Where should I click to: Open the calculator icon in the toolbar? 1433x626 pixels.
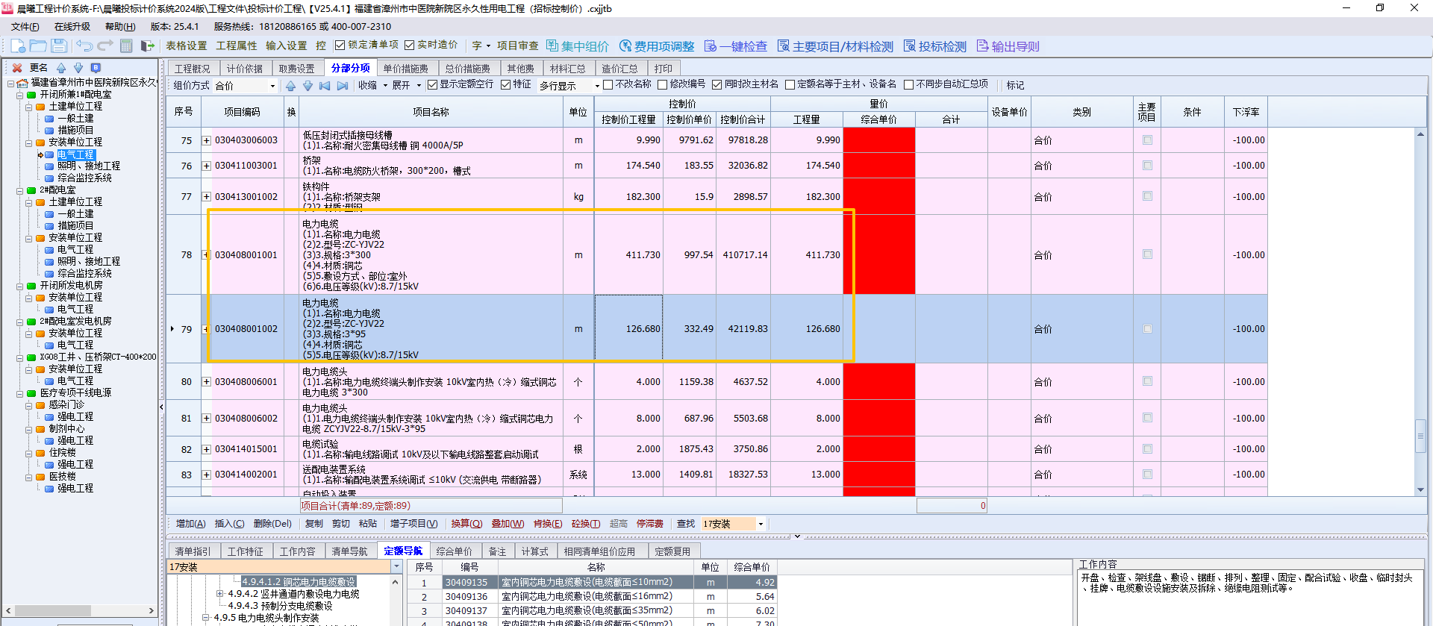click(126, 46)
